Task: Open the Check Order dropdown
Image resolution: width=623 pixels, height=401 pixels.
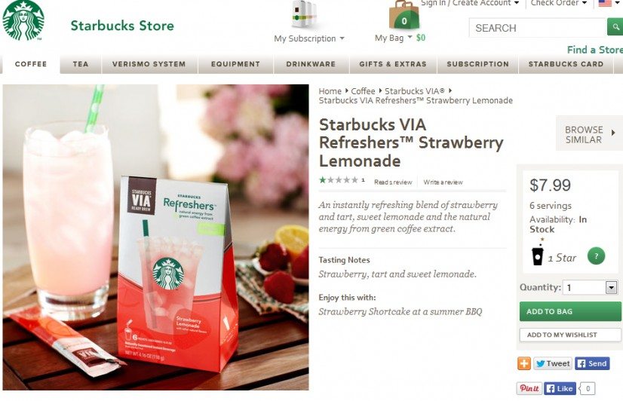Action: pos(559,3)
